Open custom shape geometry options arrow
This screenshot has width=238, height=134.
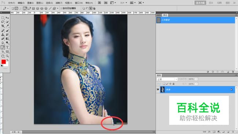[x=58, y=8]
